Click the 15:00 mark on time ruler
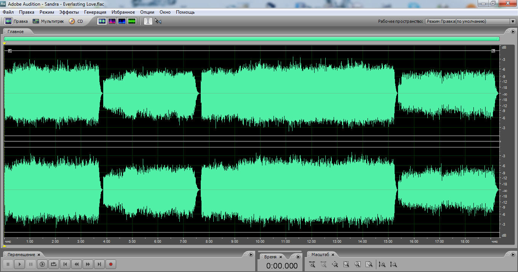This screenshot has width=518, height=272. point(388,242)
